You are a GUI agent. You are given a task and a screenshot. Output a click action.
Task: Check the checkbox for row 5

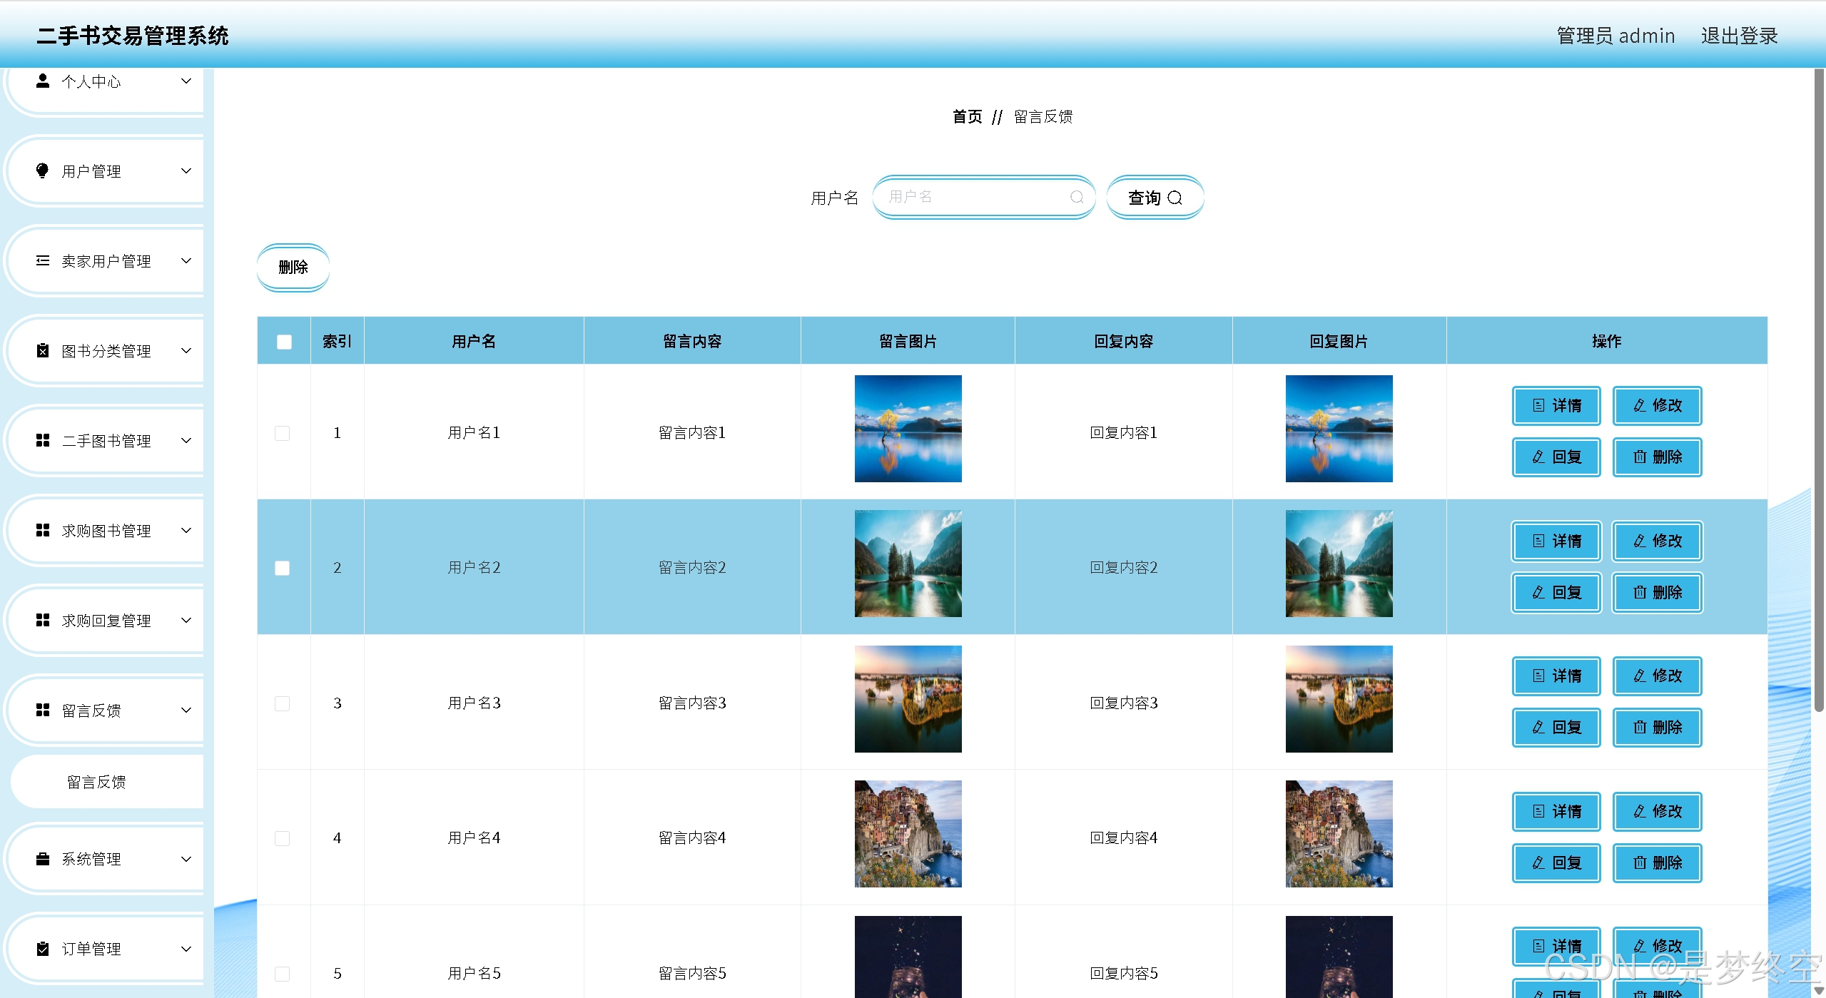point(282,974)
